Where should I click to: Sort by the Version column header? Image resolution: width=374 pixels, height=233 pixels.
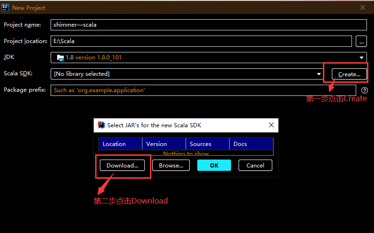pos(164,144)
